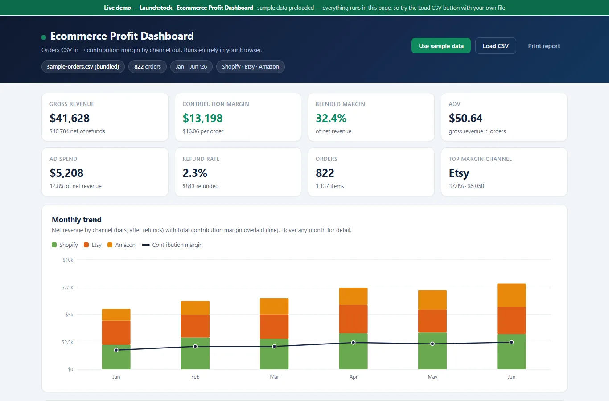
Task: Click the green Shopify legend swatch
Action: click(x=54, y=245)
